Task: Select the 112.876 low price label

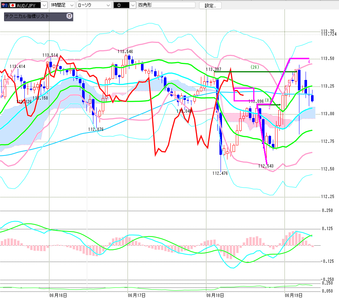Action: 96,129
